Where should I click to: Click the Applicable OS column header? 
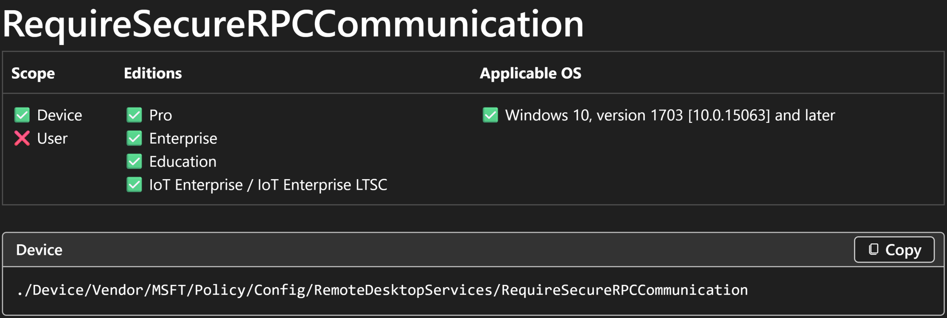(530, 73)
